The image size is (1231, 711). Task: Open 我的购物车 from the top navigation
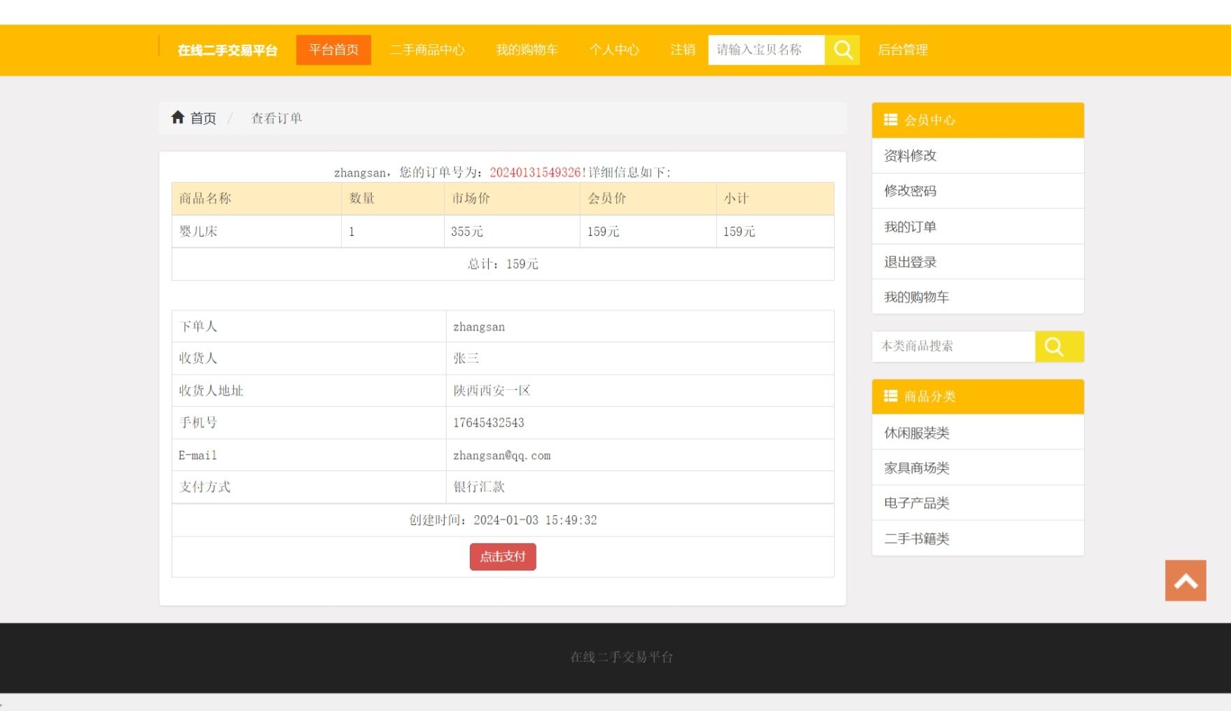pyautogui.click(x=527, y=50)
